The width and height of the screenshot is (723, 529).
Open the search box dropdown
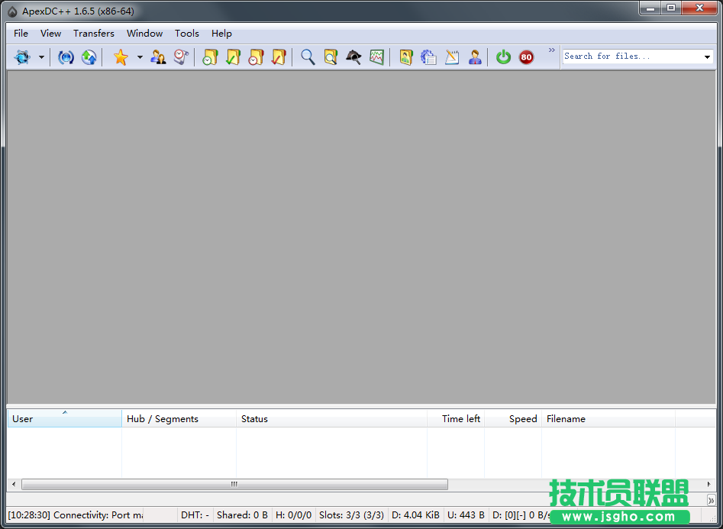pos(708,56)
